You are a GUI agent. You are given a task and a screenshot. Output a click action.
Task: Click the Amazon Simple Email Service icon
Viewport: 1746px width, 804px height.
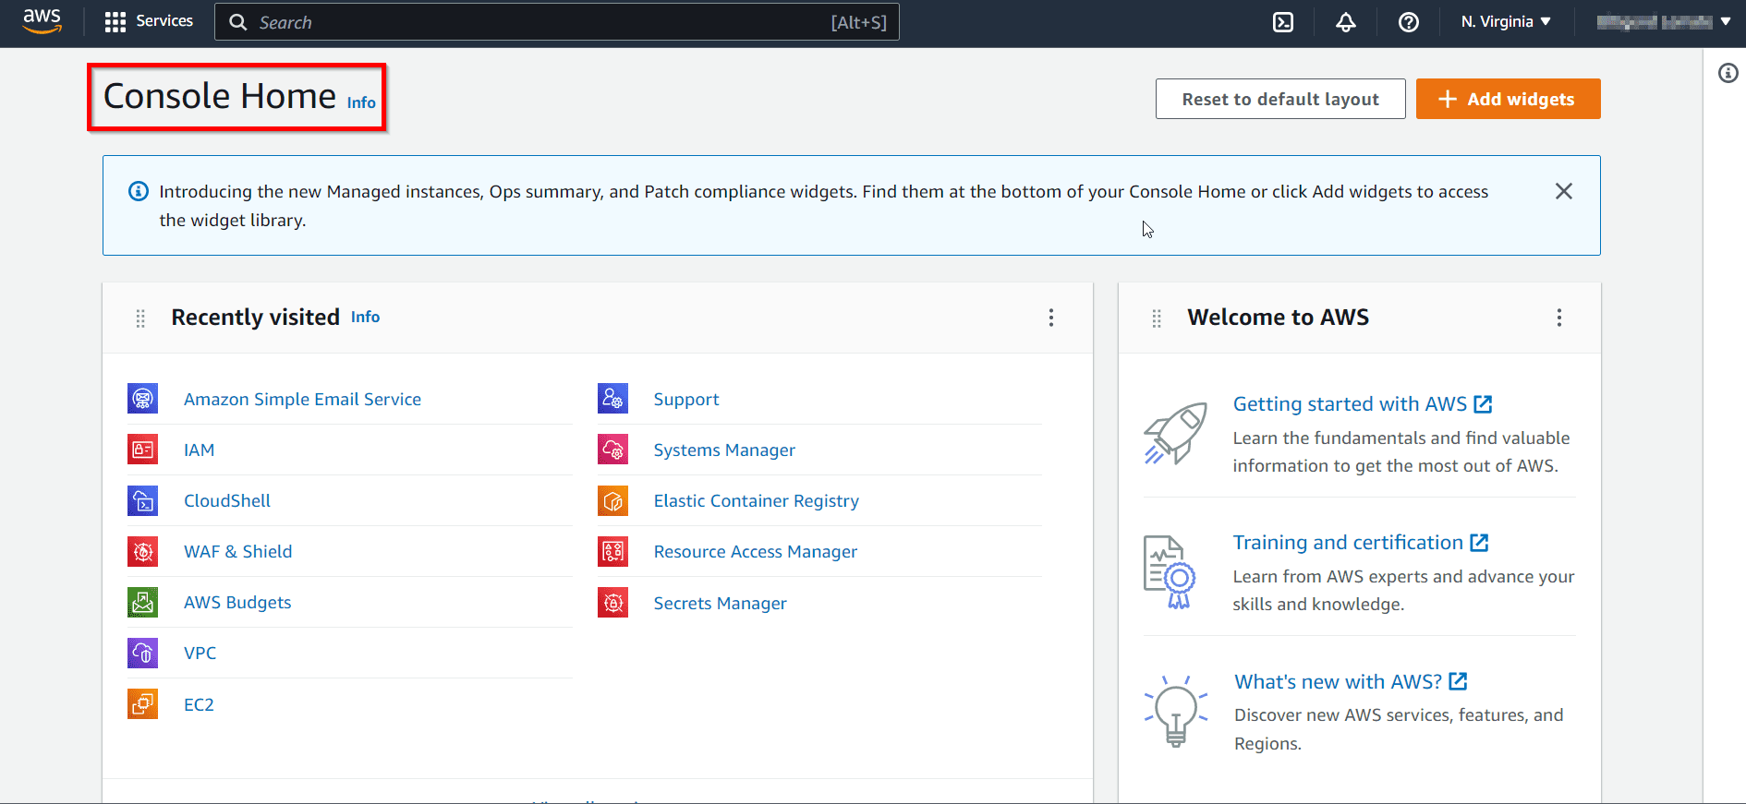[x=142, y=399]
